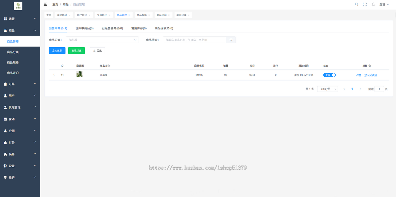Image resolution: width=396 pixels, height=197 pixels.
Task: Click the 共 1 条 total count
Action: coord(310,89)
